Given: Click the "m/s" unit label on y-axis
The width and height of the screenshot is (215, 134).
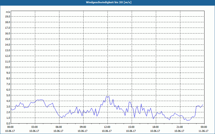Looking at the screenshot, I should [8, 12].
